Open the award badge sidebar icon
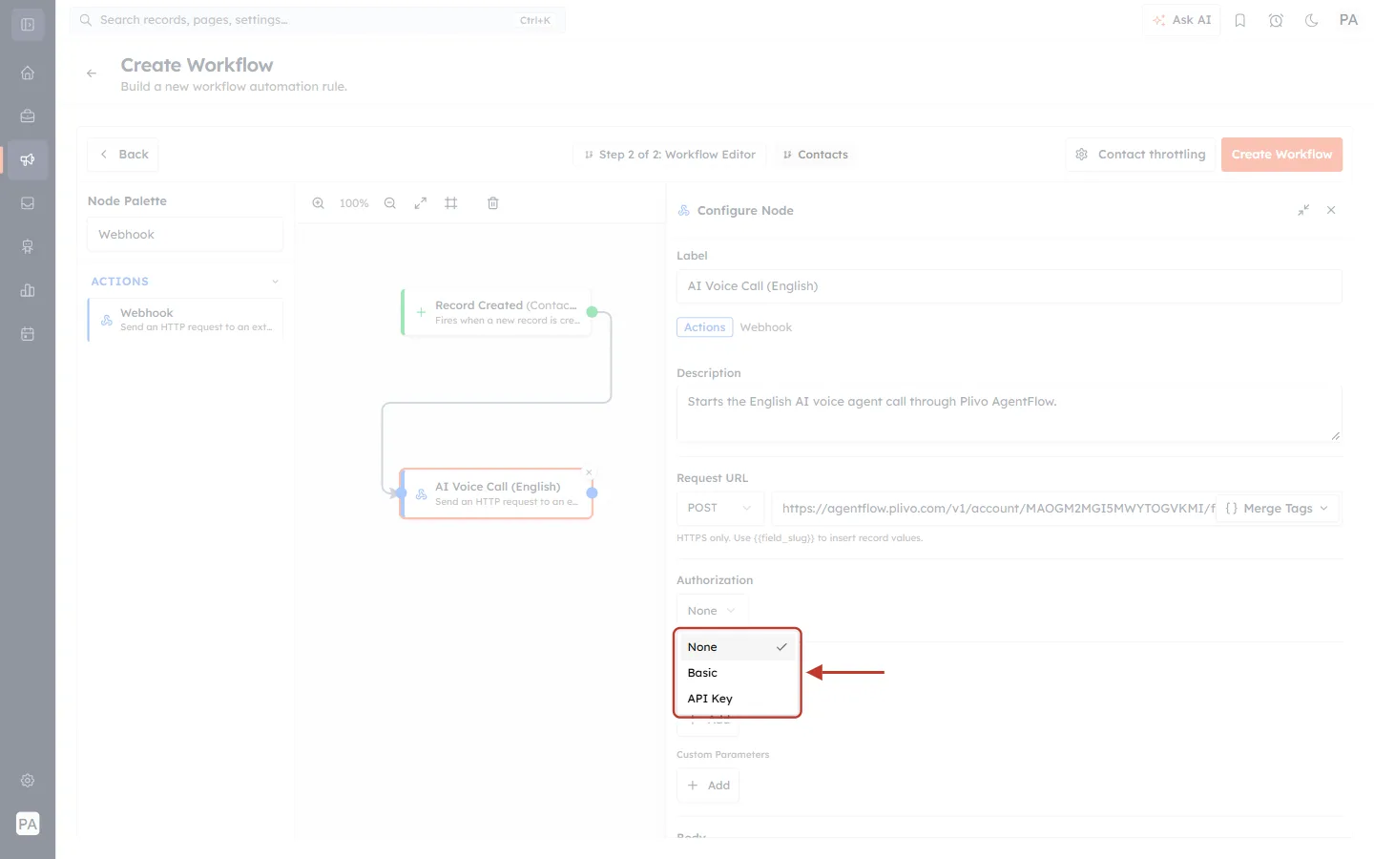Image resolution: width=1374 pixels, height=859 pixels. tap(28, 247)
